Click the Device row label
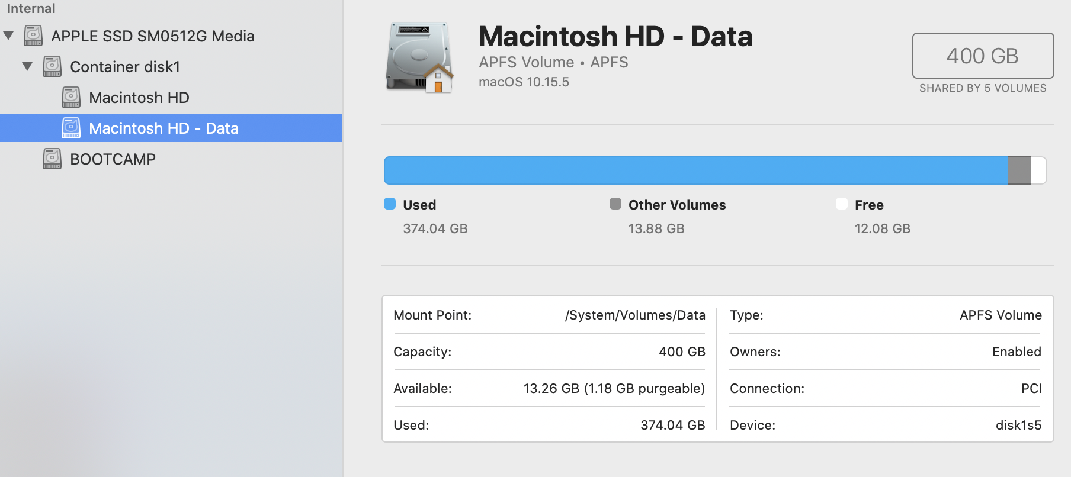This screenshot has height=477, width=1071. pos(752,425)
